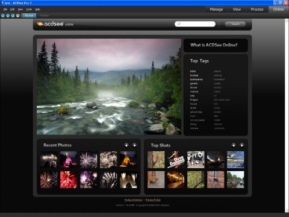Open the Help menu

38,9
